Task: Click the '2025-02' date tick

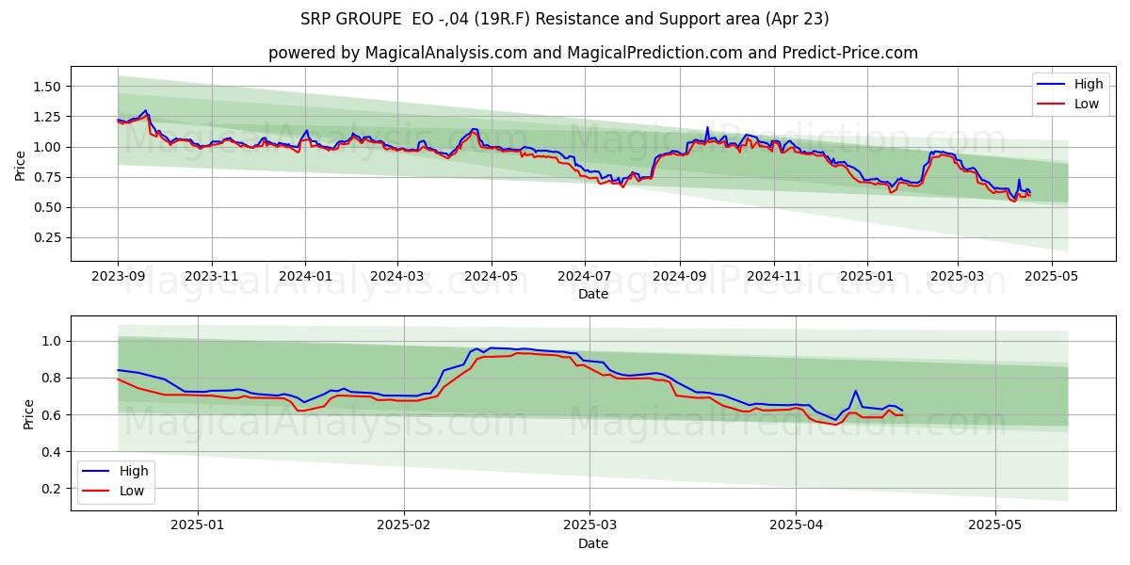Action: [403, 525]
